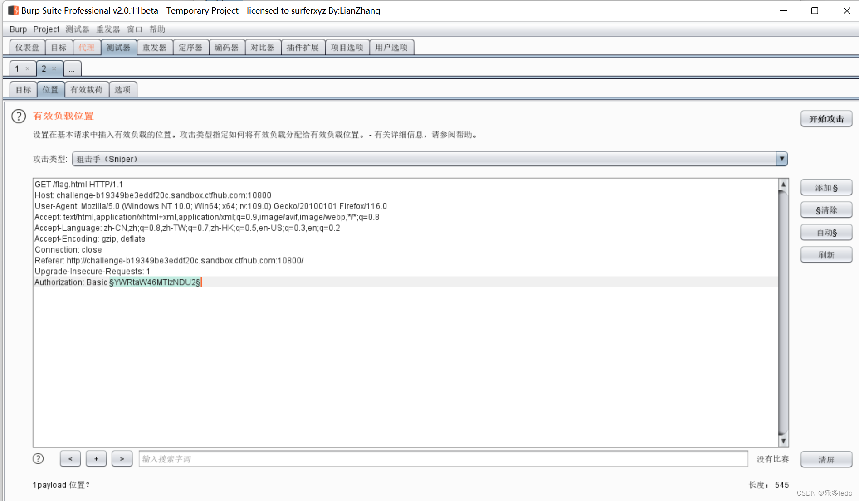Open the 帮助 menu
This screenshot has height=501, width=859.
[x=157, y=29]
